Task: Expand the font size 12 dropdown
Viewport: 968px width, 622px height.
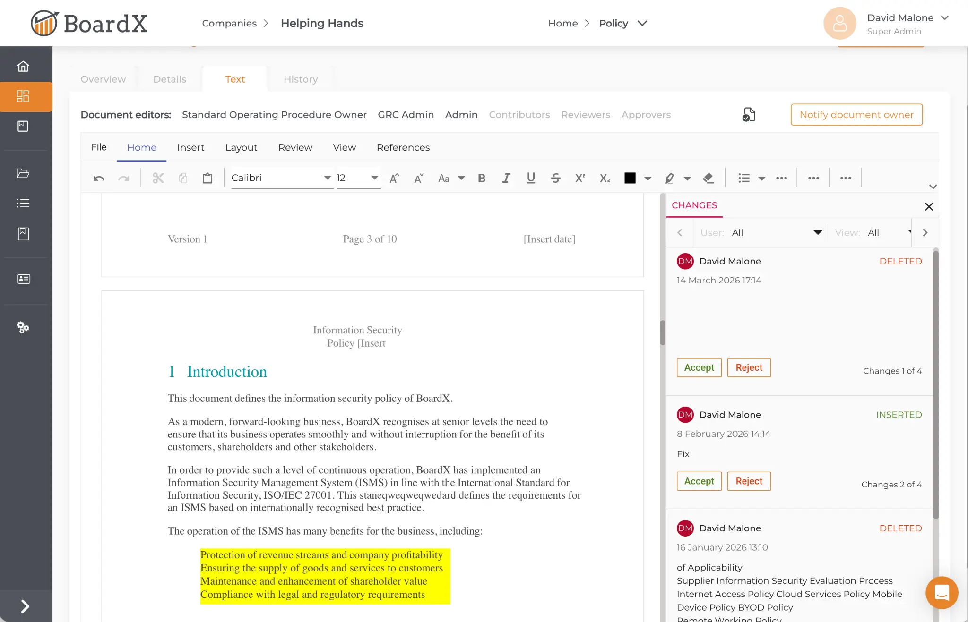Action: pyautogui.click(x=374, y=178)
